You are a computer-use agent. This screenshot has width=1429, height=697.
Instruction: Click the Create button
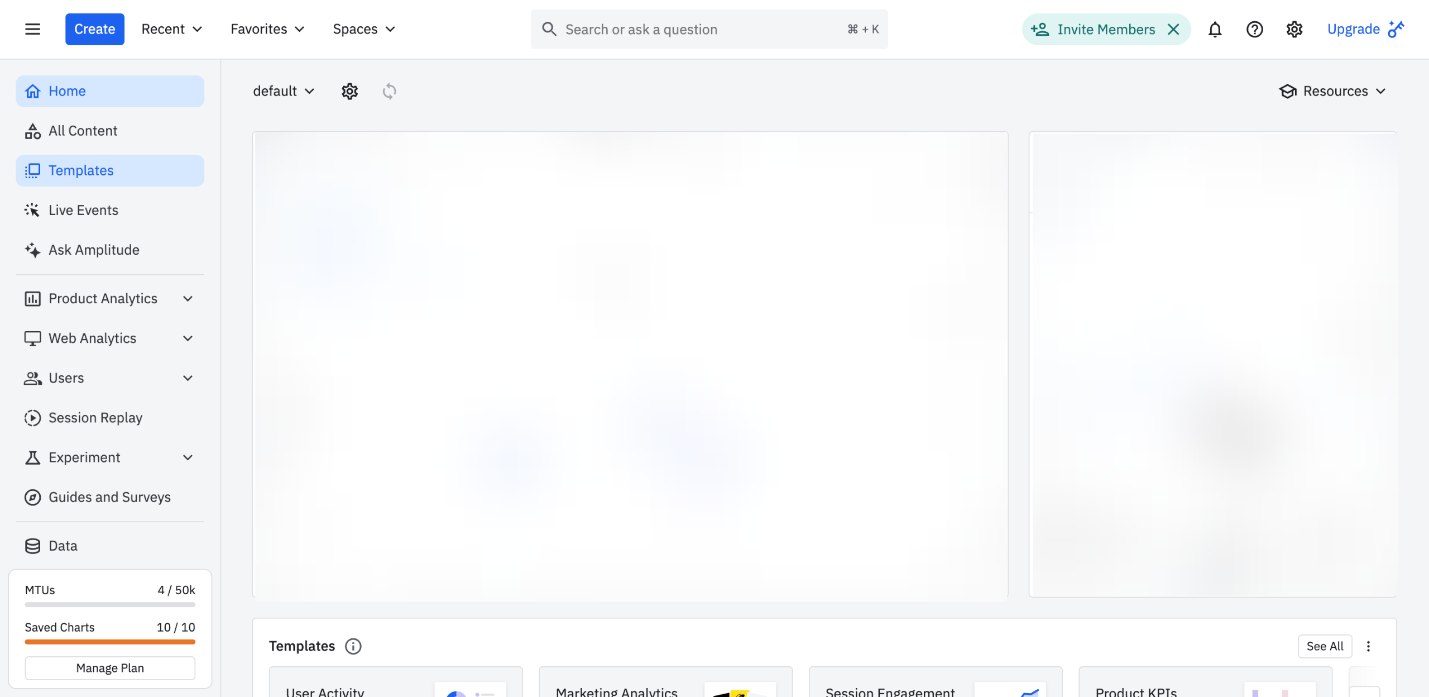pyautogui.click(x=94, y=29)
